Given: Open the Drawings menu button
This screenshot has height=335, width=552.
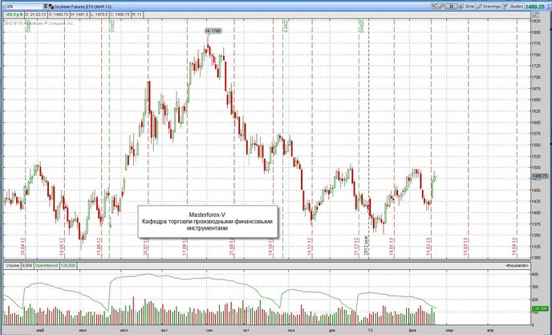Looking at the screenshot, I should coord(489,6).
